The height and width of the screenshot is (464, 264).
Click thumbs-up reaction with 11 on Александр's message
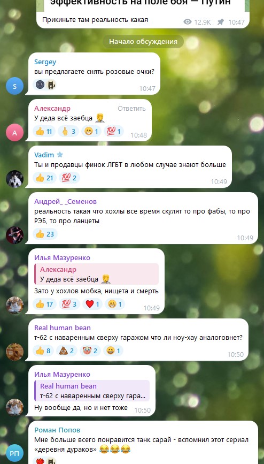[45, 131]
